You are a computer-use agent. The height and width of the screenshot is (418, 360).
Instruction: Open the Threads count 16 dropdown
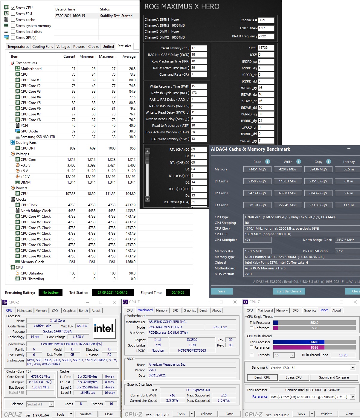[292, 355]
